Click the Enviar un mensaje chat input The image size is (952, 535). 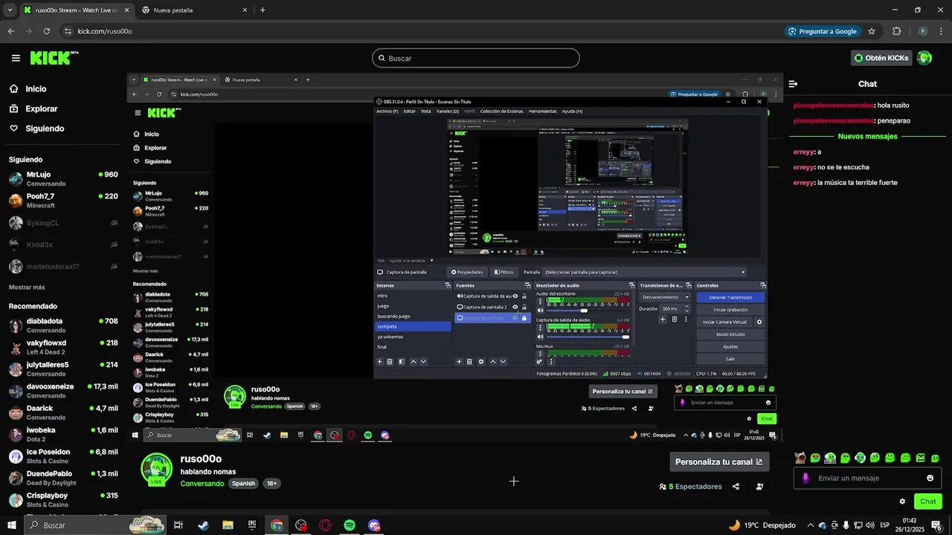point(868,478)
